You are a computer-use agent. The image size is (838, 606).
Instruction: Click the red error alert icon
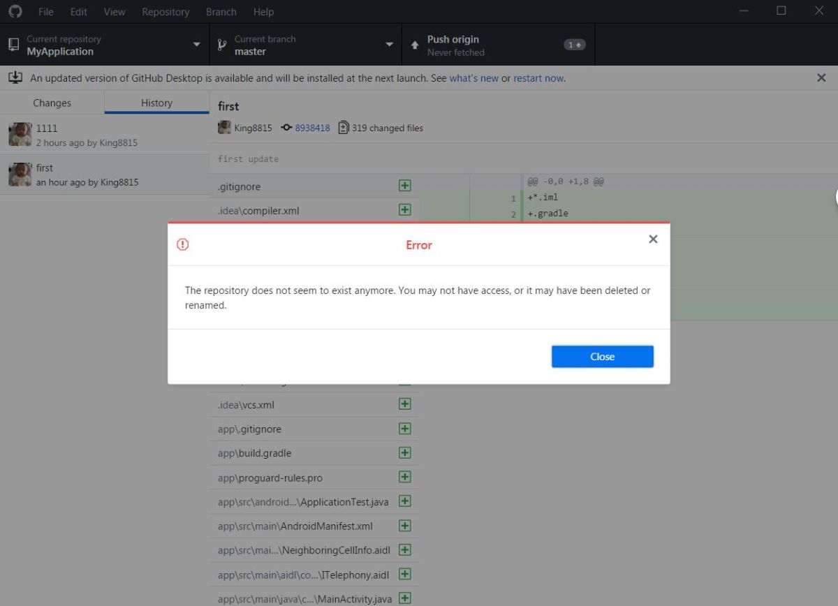[183, 244]
